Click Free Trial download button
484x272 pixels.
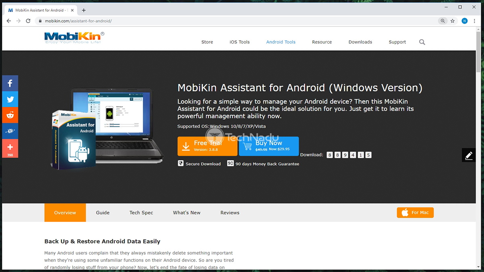[207, 146]
